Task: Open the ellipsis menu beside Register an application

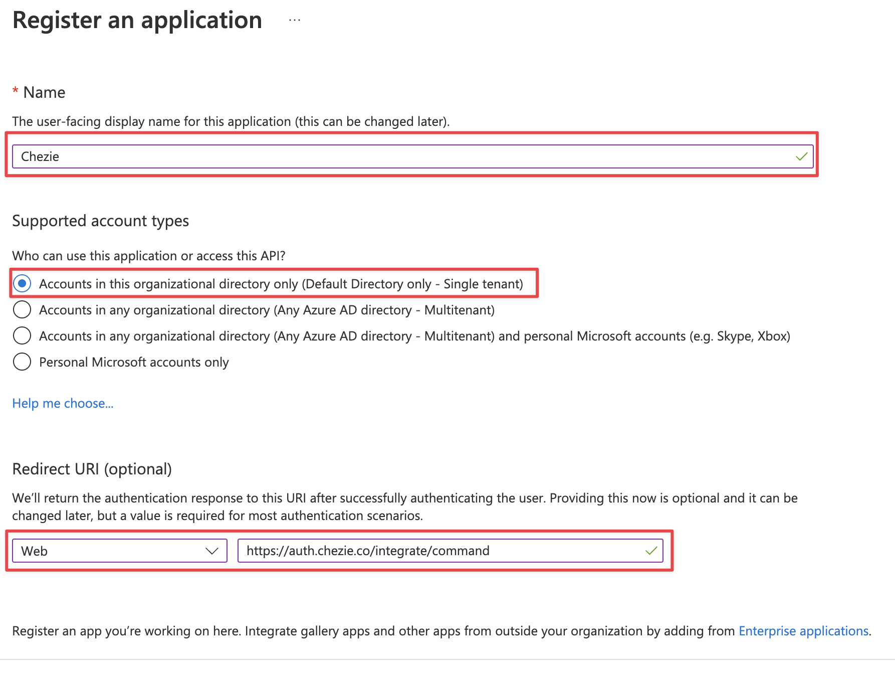Action: tap(295, 21)
